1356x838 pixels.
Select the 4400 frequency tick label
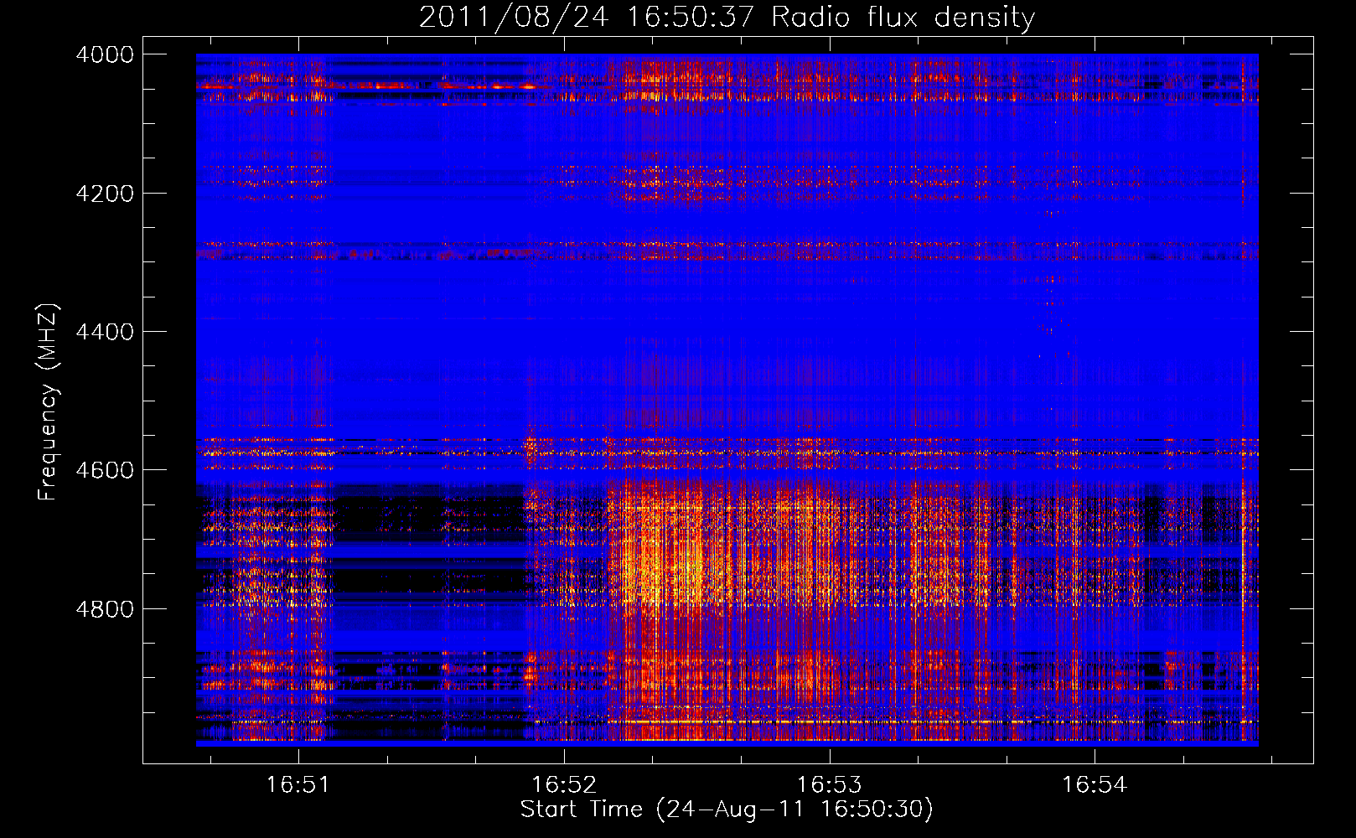[105, 332]
